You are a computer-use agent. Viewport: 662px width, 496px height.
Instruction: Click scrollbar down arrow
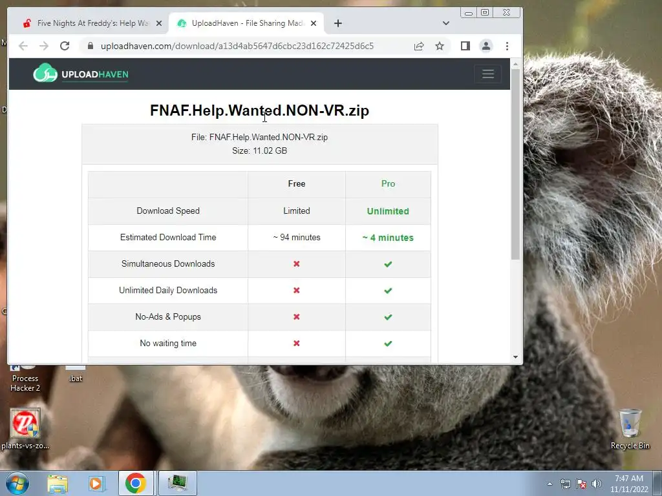tap(515, 357)
